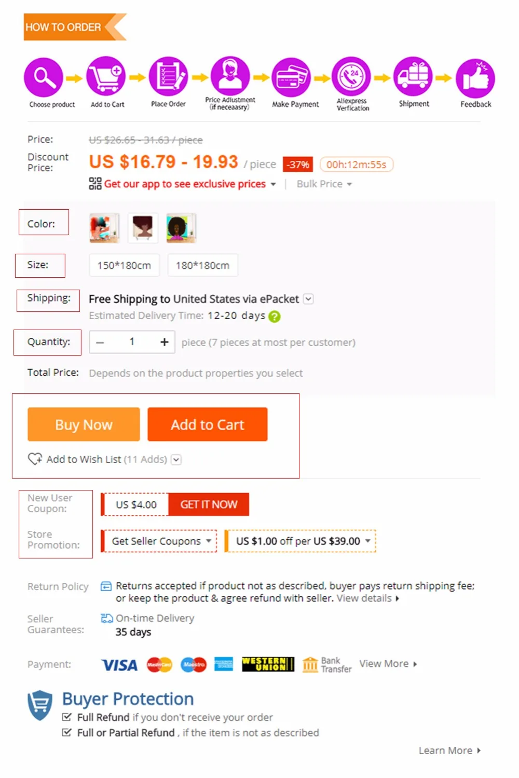Screen dimensions: 519x778
Task: Increase quantity with the plus stepper
Action: pos(165,342)
